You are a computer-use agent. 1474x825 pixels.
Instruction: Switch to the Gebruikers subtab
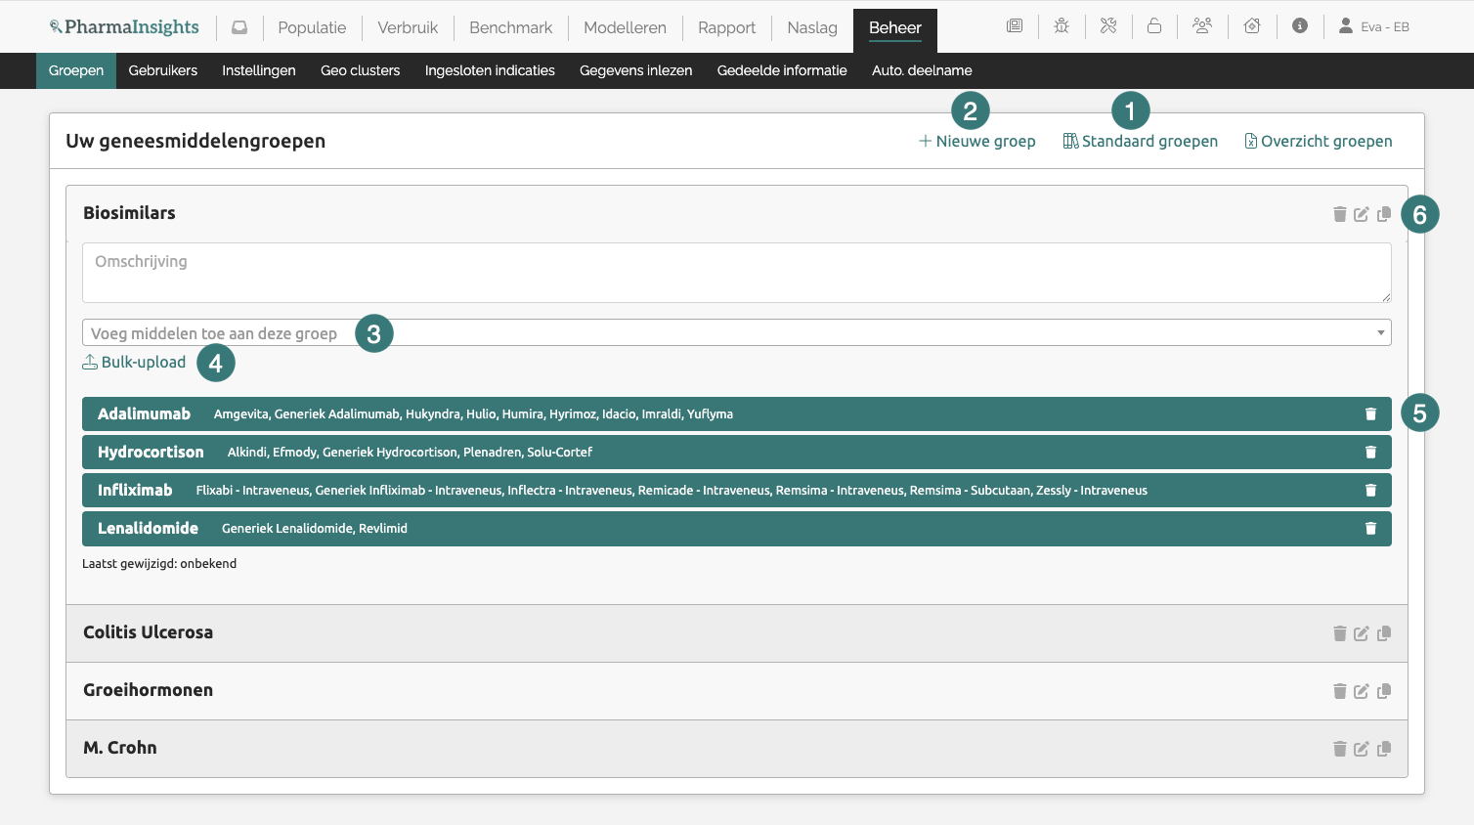pyautogui.click(x=163, y=70)
